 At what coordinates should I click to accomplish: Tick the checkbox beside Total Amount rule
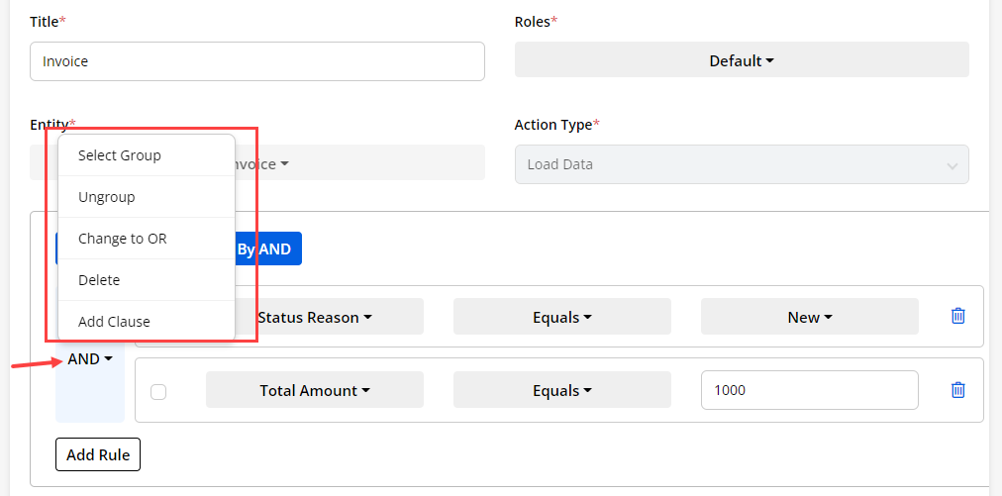[x=158, y=392]
